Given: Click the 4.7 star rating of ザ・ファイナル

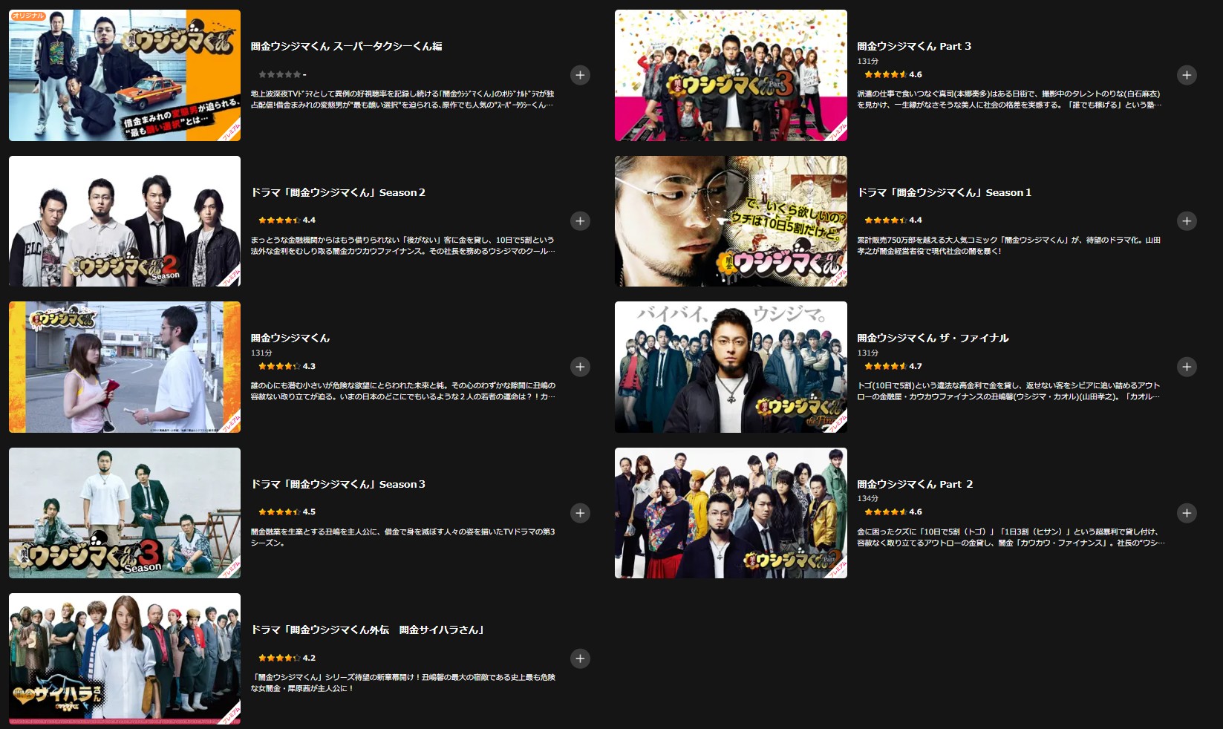Looking at the screenshot, I should point(893,366).
